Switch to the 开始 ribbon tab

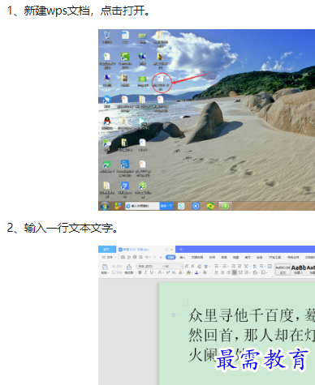pyautogui.click(x=170, y=257)
